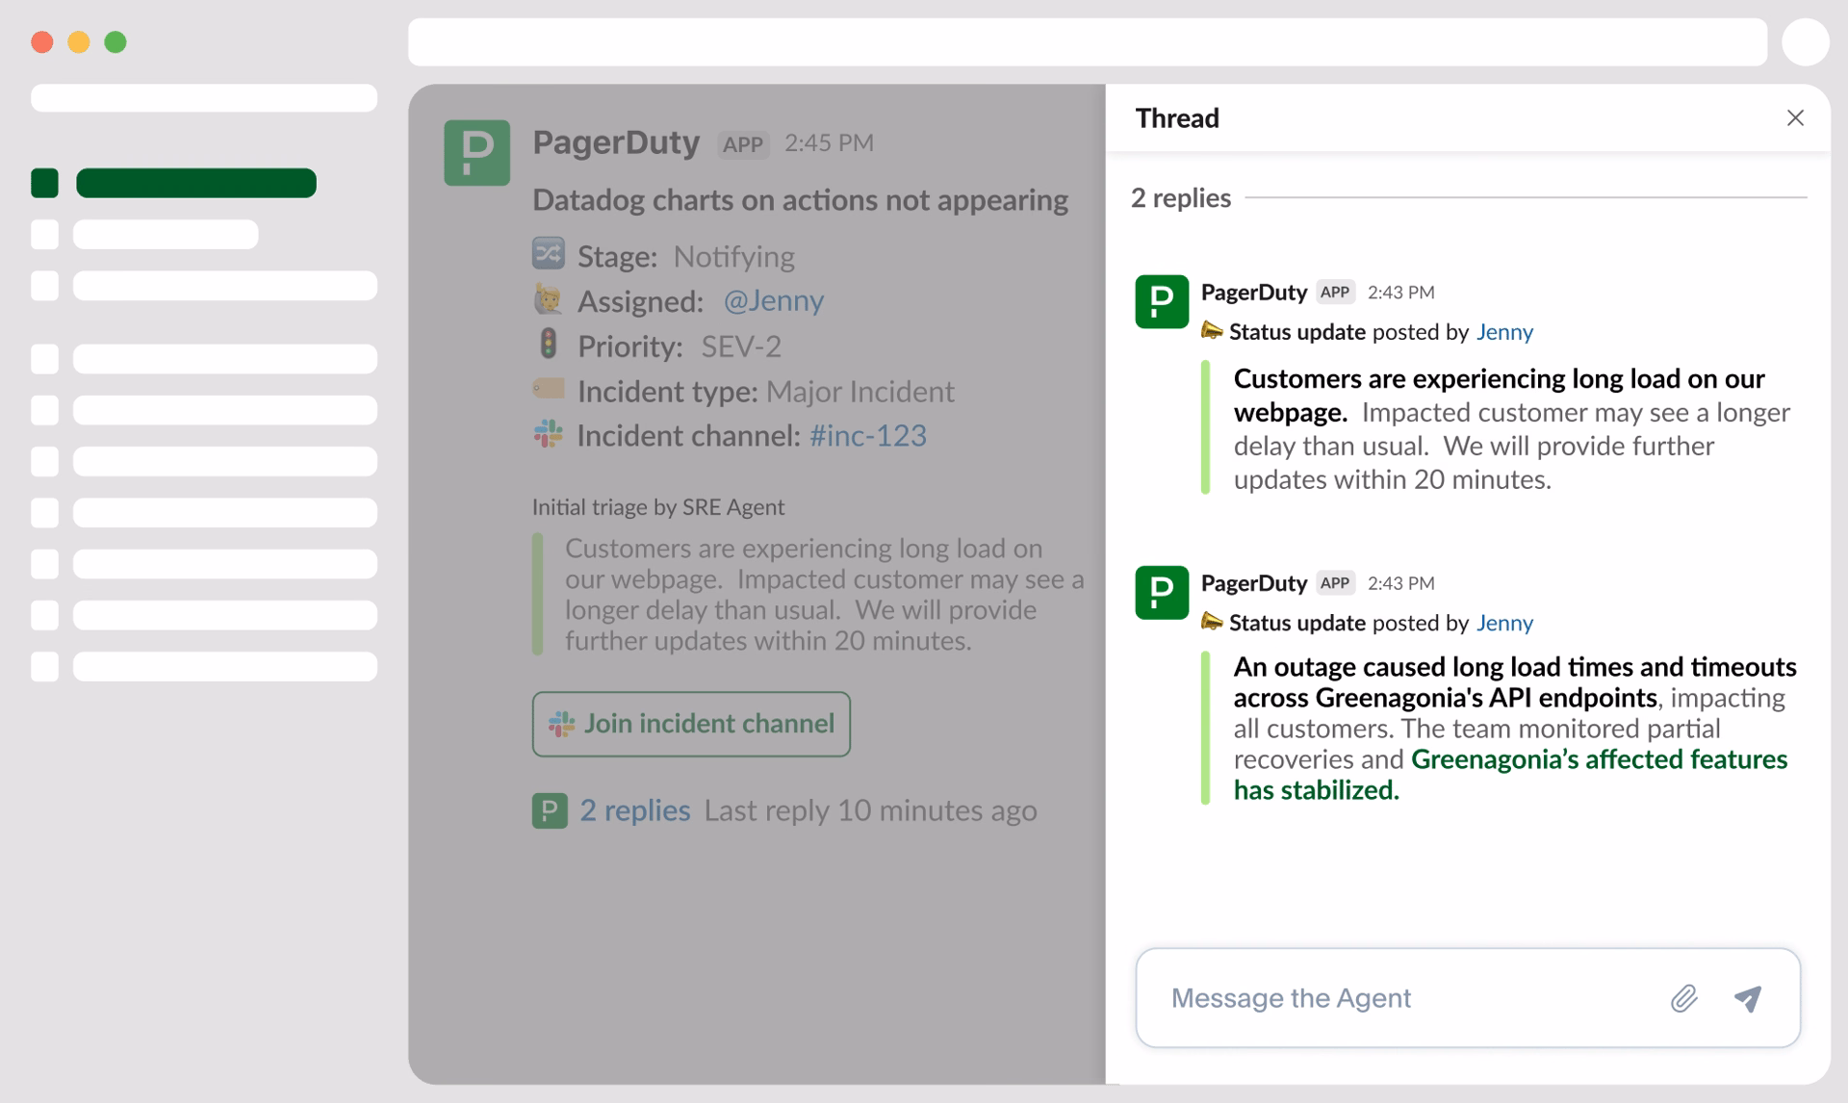
Task: Click the Slack icon beside Incident channel
Action: 548,434
